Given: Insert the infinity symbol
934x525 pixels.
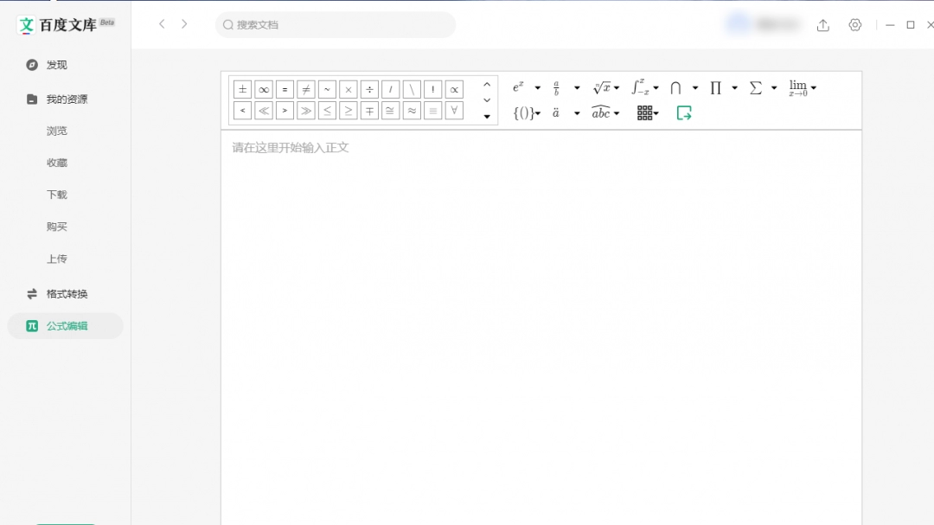Looking at the screenshot, I should (x=264, y=89).
